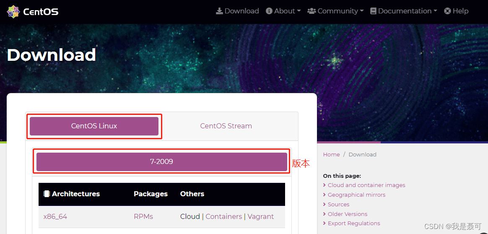Screen dimensions: 488x234
Task: Click the About info circle icon
Action: tap(269, 11)
